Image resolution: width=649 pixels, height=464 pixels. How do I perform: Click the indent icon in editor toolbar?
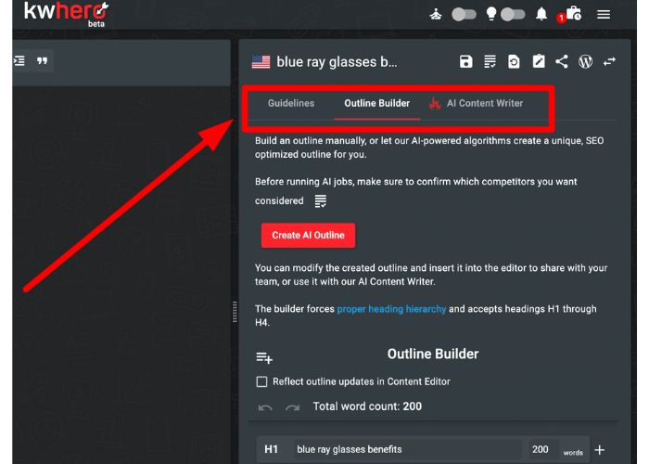click(19, 61)
